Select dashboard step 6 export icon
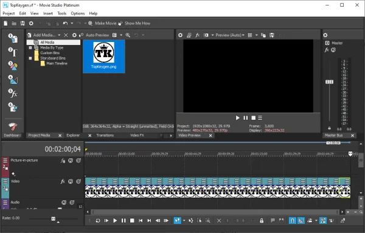The image size is (365, 233). pos(13,107)
